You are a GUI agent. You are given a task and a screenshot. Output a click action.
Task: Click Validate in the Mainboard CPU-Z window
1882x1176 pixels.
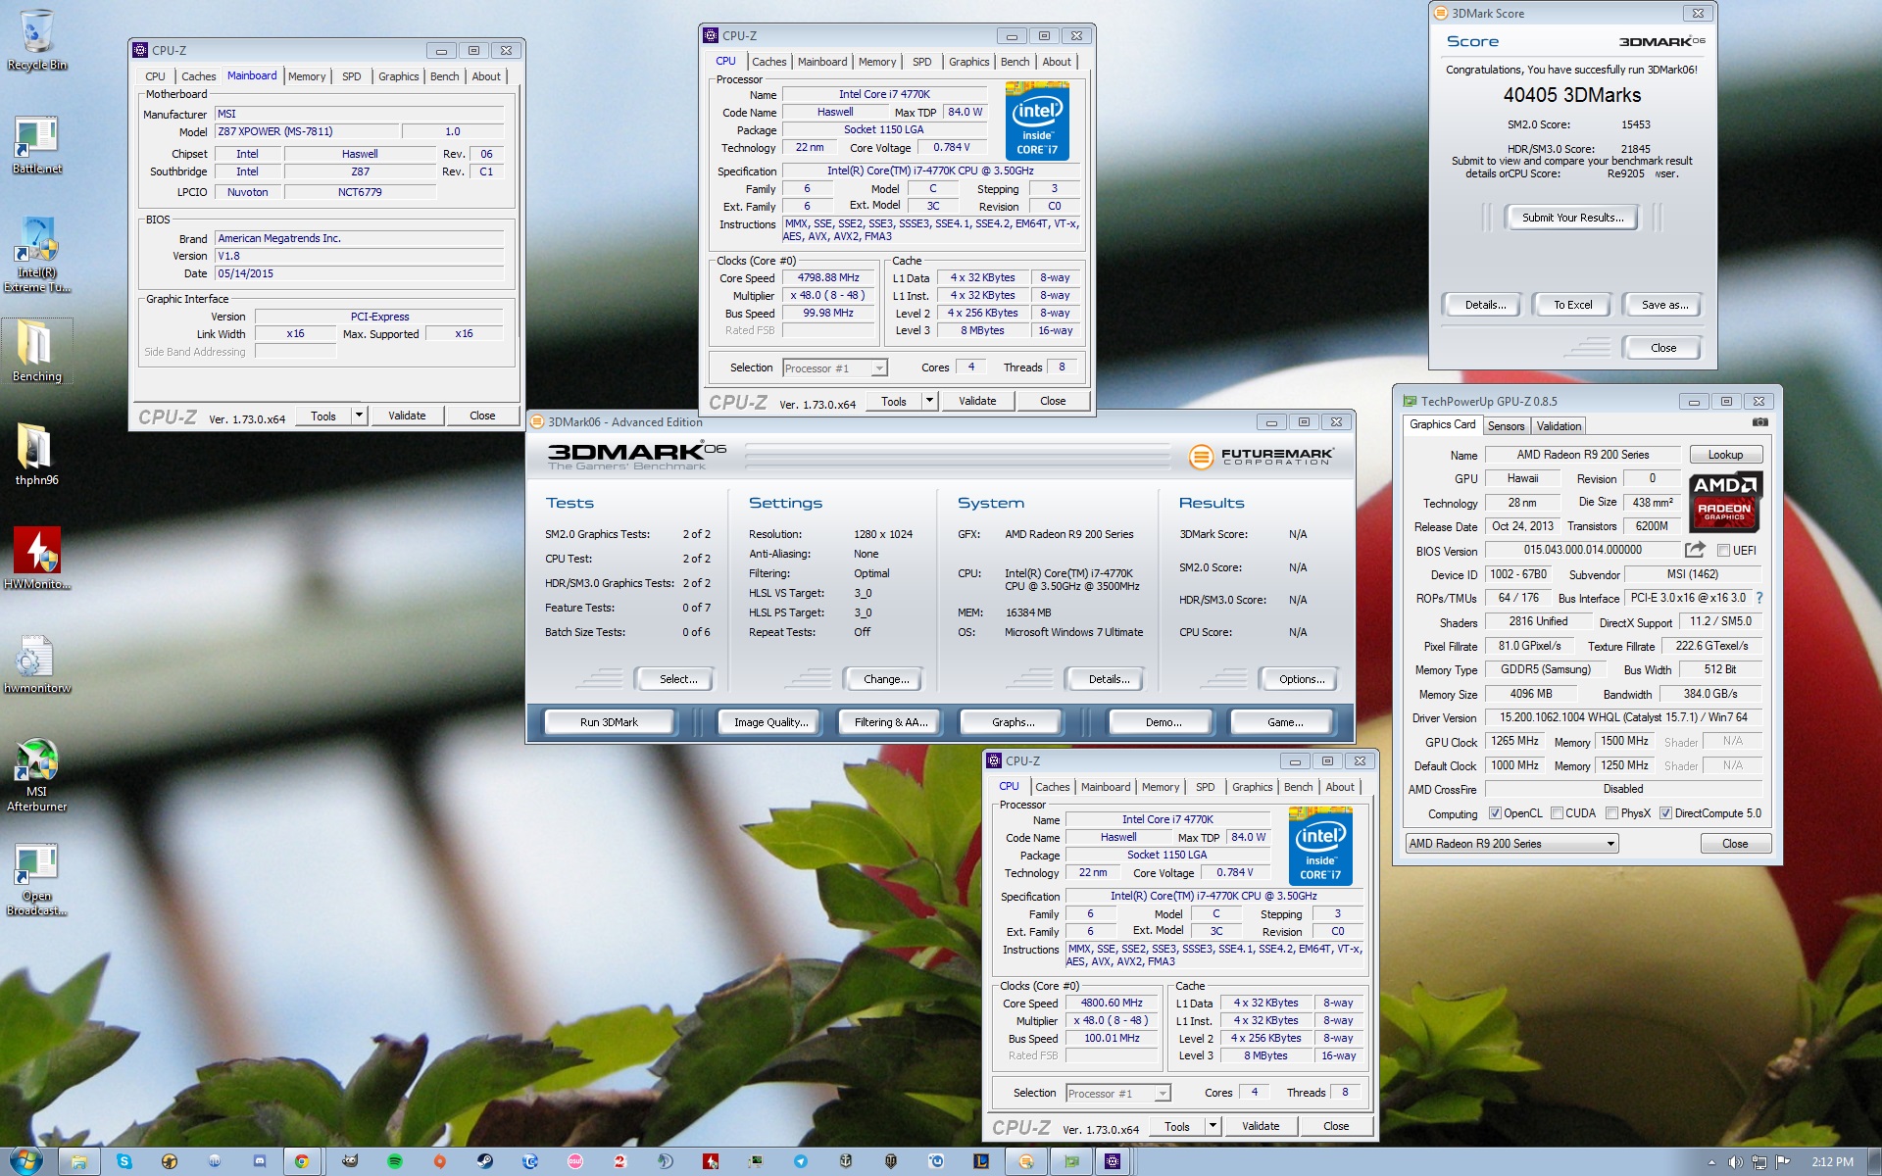point(407,416)
